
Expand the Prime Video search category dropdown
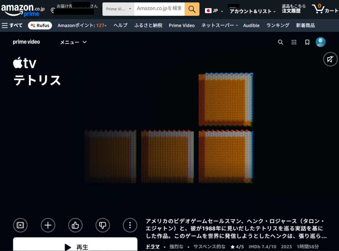118,9
